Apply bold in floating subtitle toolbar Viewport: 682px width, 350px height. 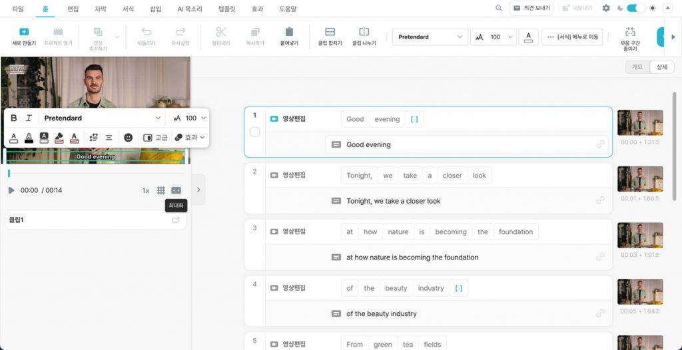coord(14,118)
